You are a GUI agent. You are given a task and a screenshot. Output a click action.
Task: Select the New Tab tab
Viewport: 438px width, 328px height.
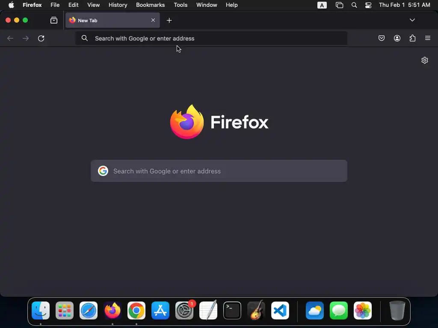(112, 20)
